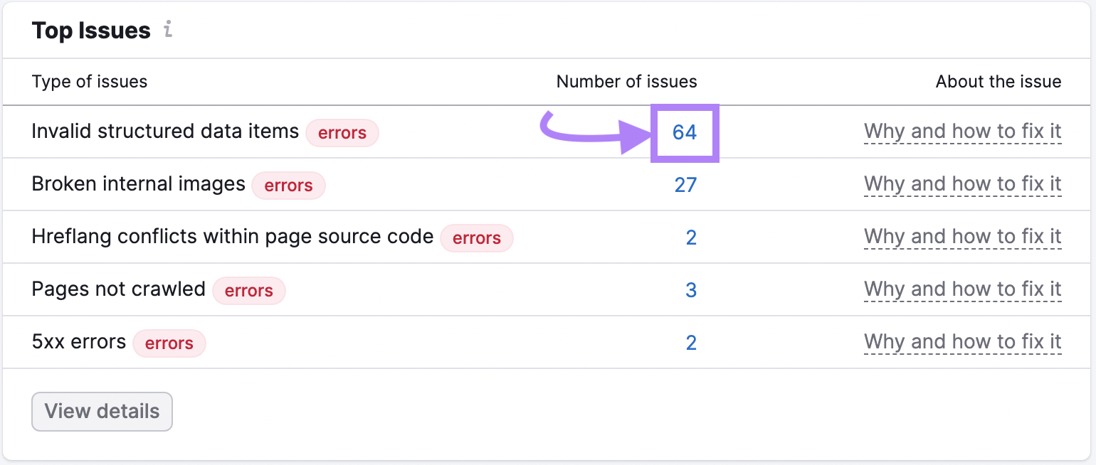Open Why and how to fix Invalid structured data

(x=962, y=132)
